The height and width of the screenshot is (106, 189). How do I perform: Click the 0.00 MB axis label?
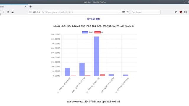coord(57,76)
